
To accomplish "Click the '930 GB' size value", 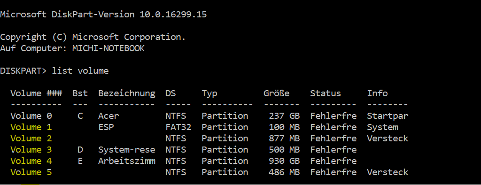I will (284, 161).
